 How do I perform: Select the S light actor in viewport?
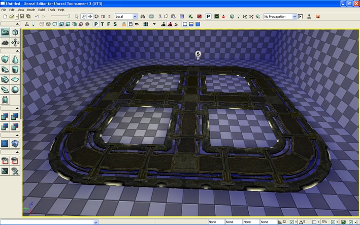pyautogui.click(x=198, y=55)
